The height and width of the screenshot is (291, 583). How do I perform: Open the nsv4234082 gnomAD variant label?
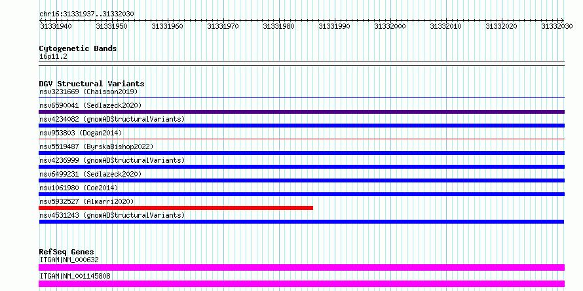pyautogui.click(x=112, y=119)
